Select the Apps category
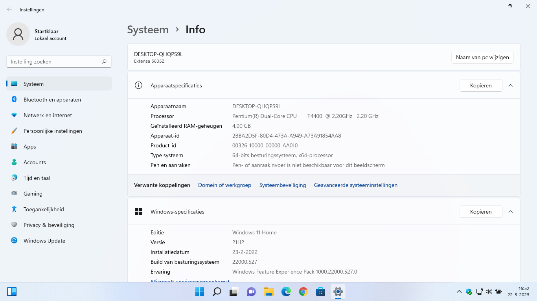Image resolution: width=537 pixels, height=301 pixels. click(59, 146)
